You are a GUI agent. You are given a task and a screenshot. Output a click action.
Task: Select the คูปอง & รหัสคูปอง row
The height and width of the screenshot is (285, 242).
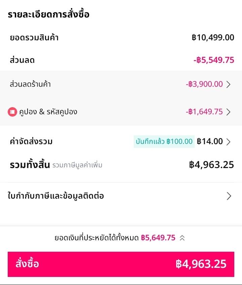pyautogui.click(x=48, y=112)
